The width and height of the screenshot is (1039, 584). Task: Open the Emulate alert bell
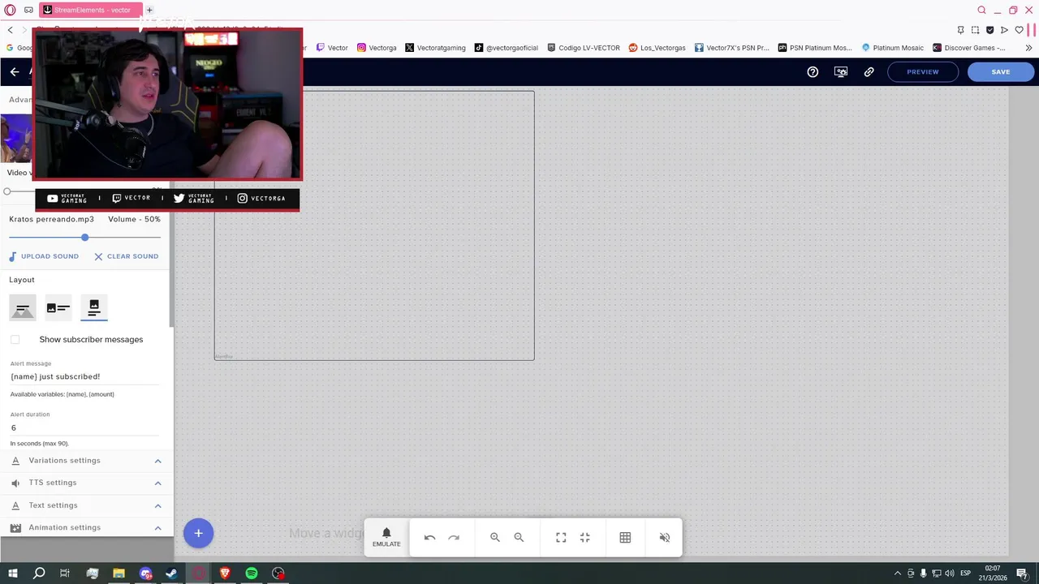coord(386,537)
